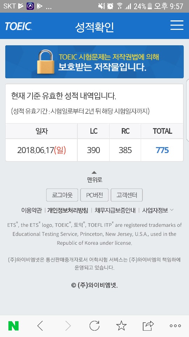Go back with the browser back arrow
189x337 pixels.
pyautogui.click(x=40, y=326)
